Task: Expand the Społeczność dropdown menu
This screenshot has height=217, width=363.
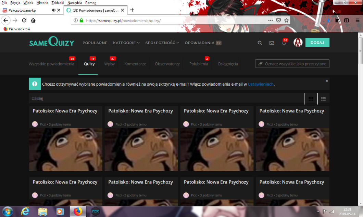Action: [162, 43]
